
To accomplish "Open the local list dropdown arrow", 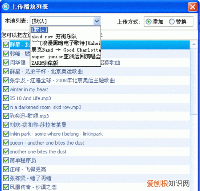I will point(97,21).
